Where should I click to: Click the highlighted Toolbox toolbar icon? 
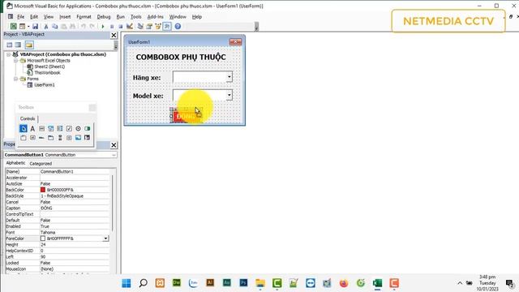tap(167, 26)
